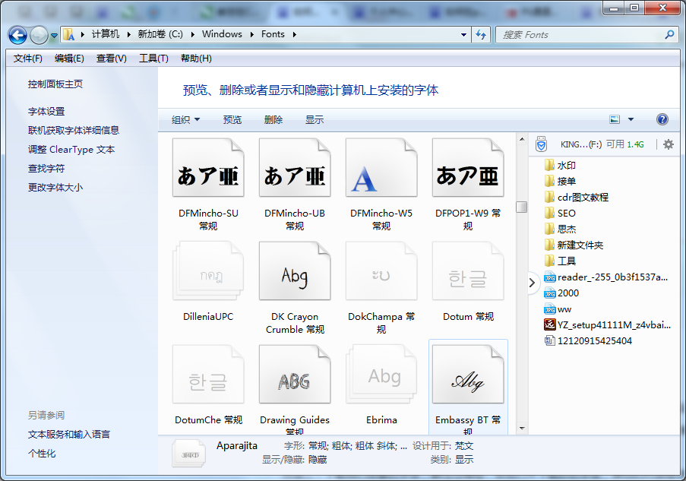Click the Fonts folder icon in the address bar
The image size is (686, 481).
pyautogui.click(x=68, y=34)
